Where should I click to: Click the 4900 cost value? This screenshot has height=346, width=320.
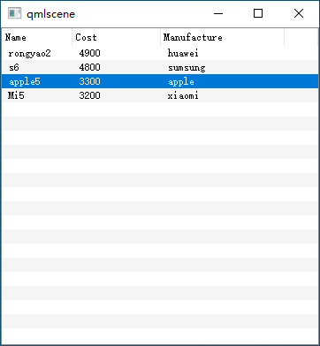[89, 53]
